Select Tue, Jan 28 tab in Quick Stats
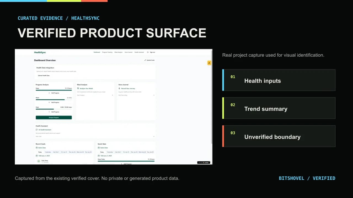The width and height of the screenshot is (353, 198). (x=150, y=152)
